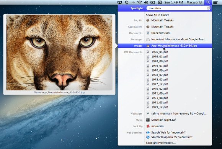Open Notification Center icon in menu bar

[215, 2]
